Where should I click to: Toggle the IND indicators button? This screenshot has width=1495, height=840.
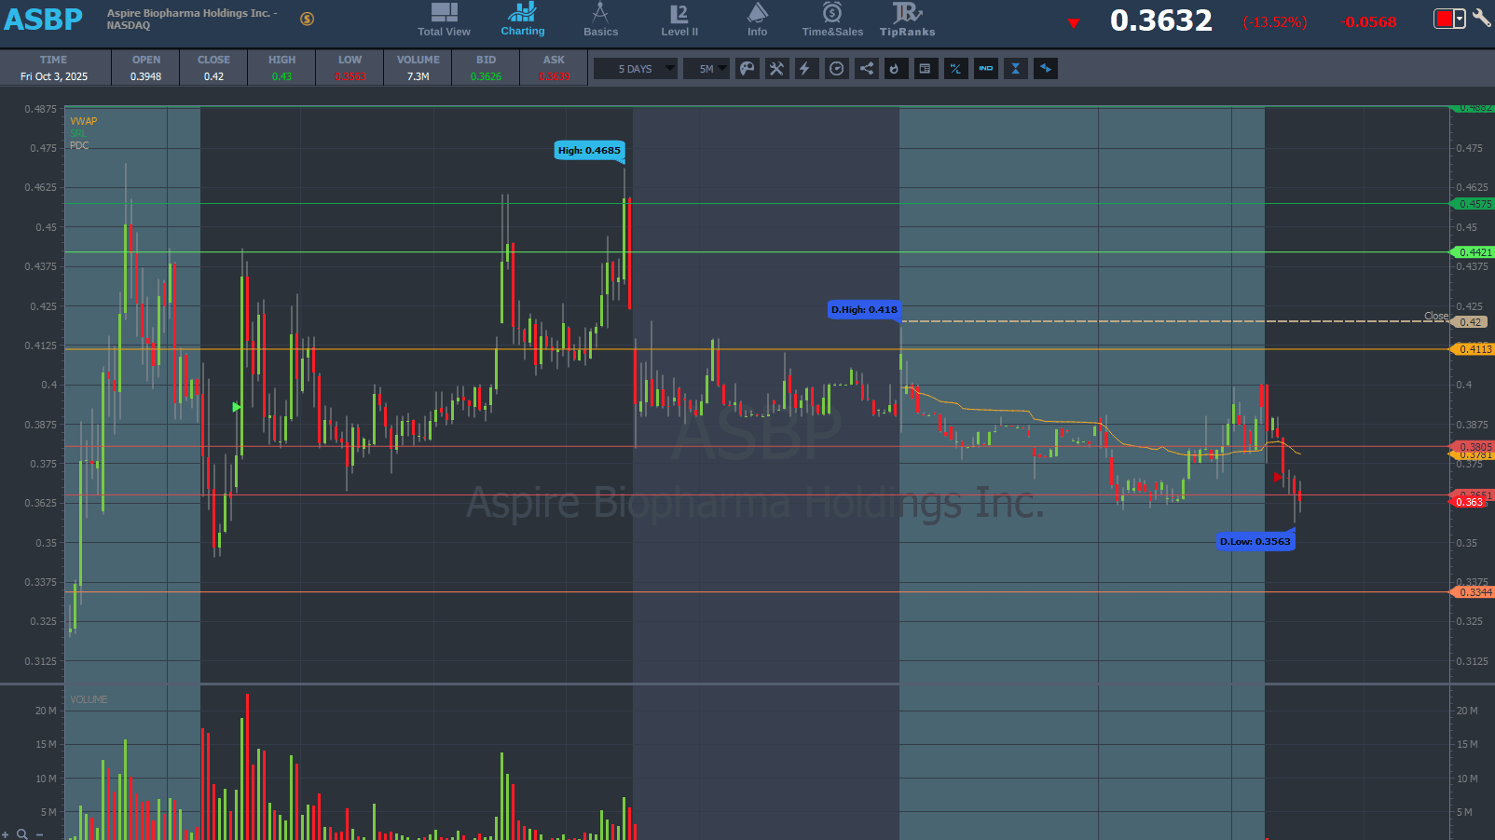tap(986, 69)
